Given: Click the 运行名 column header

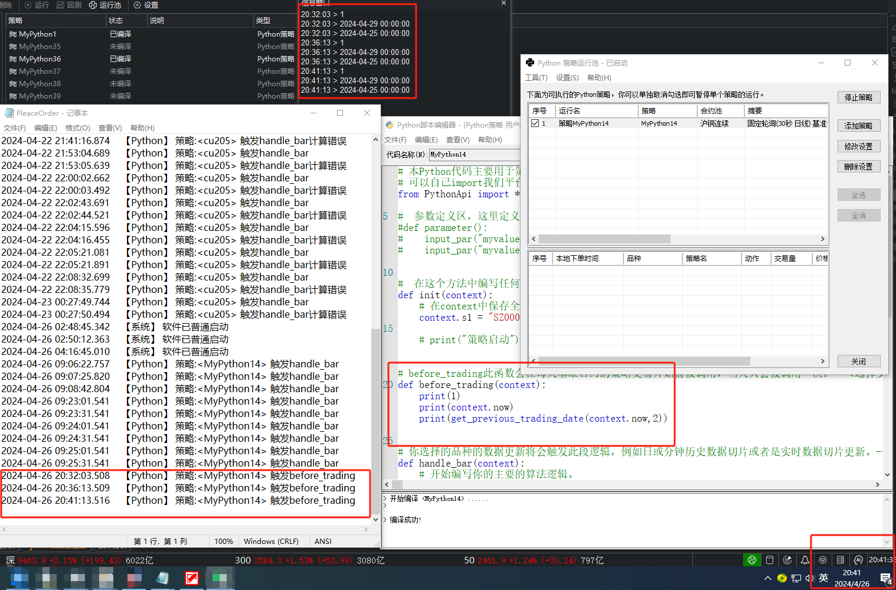Looking at the screenshot, I should [x=597, y=111].
